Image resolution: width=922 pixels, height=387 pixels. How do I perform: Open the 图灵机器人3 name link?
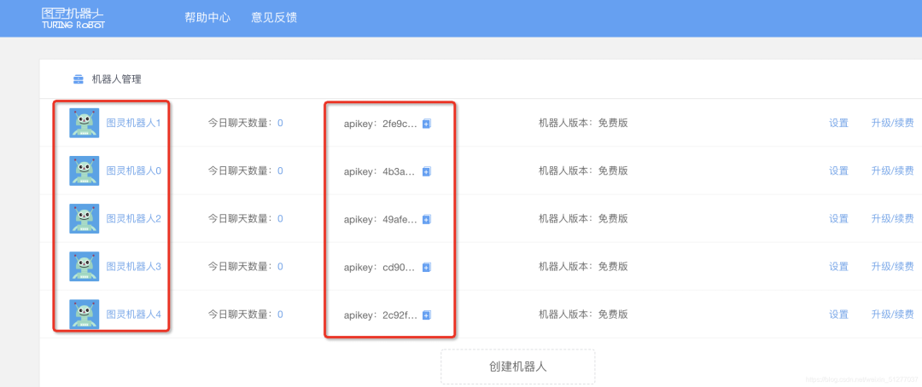pos(133,267)
